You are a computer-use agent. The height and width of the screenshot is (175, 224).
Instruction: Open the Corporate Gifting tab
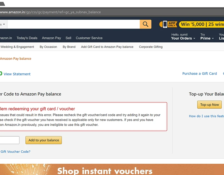click(x=151, y=47)
